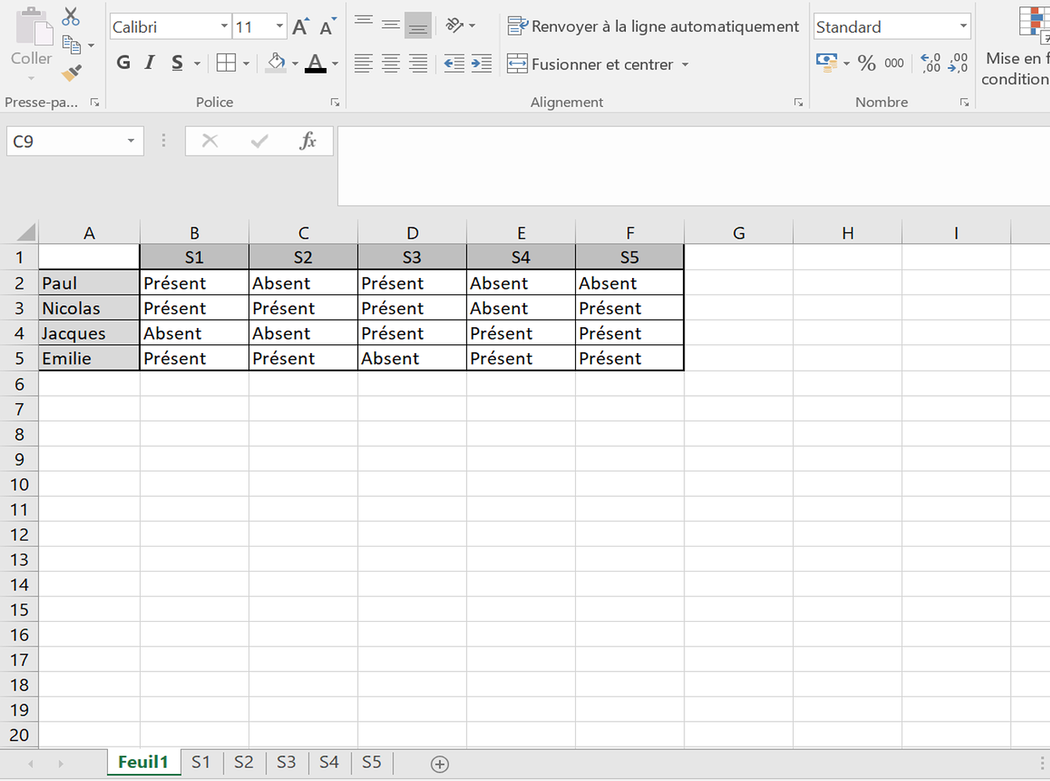Image resolution: width=1050 pixels, height=781 pixels.
Task: Select the Feuil1 sheet tab
Action: tap(144, 763)
